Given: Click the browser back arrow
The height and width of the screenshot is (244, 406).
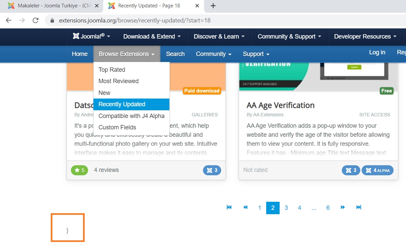Looking at the screenshot, I should pyautogui.click(x=8, y=20).
